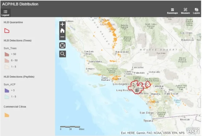The height and width of the screenshot is (136, 202).
Task: Open the Basemaps gallery
Action: point(172,11)
